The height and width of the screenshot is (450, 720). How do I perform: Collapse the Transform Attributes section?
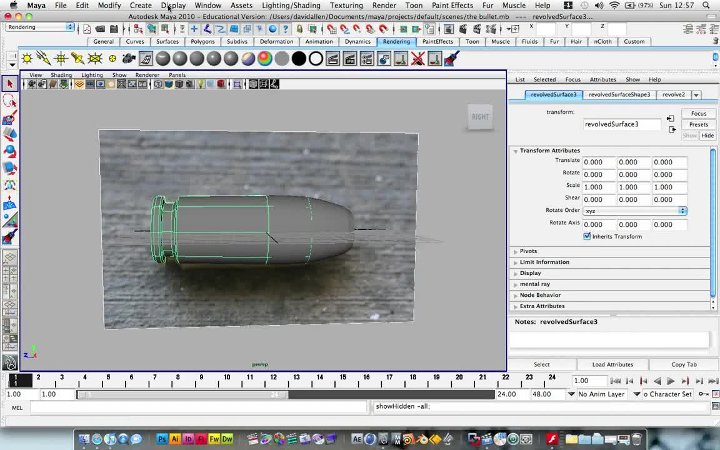coord(515,151)
